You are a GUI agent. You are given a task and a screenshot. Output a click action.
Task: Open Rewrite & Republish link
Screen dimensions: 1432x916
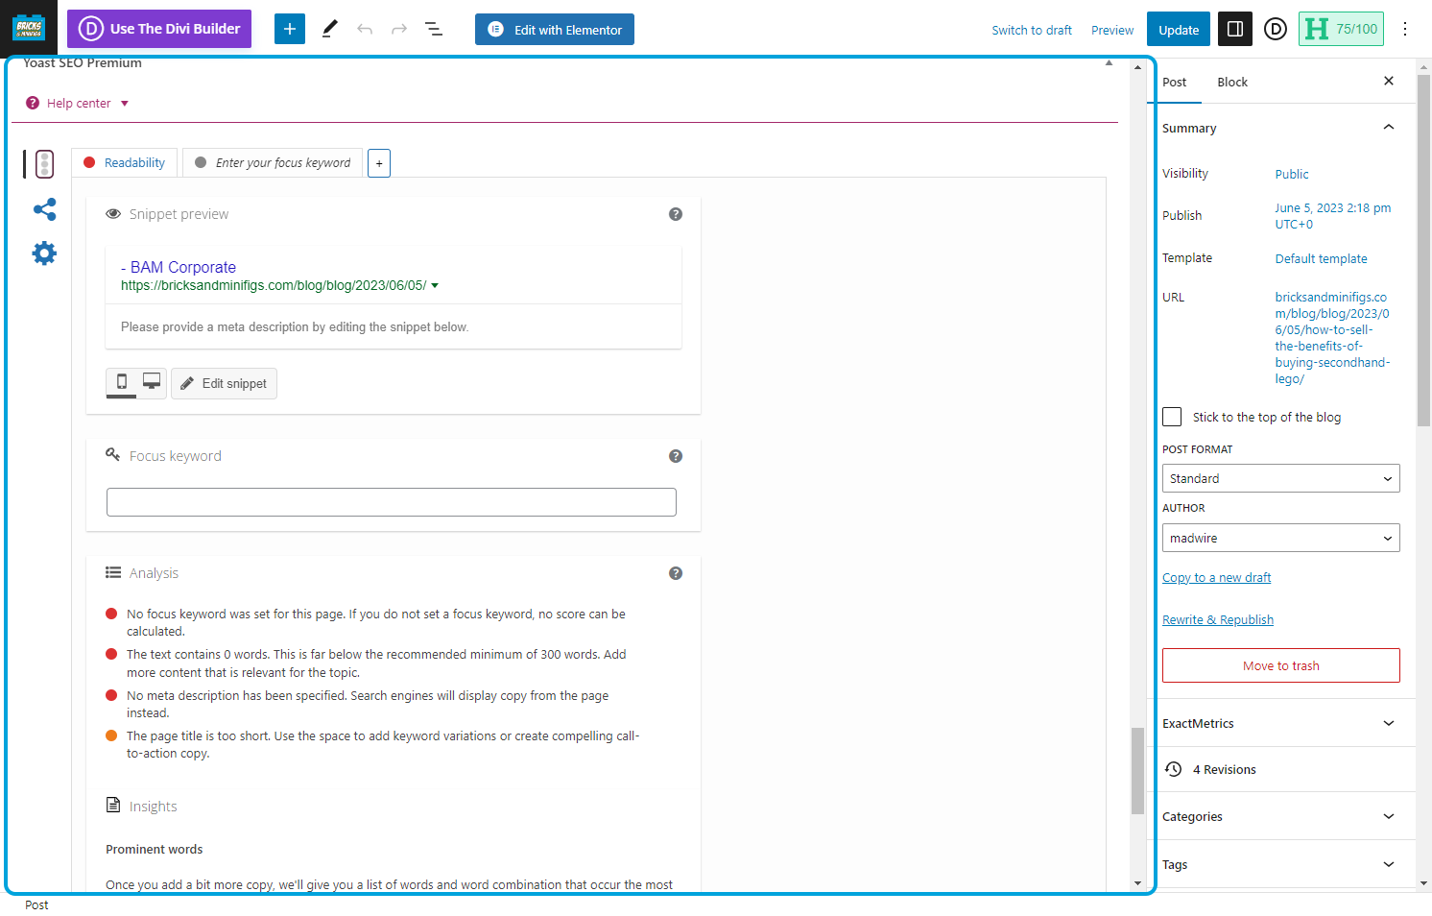pos(1218,619)
